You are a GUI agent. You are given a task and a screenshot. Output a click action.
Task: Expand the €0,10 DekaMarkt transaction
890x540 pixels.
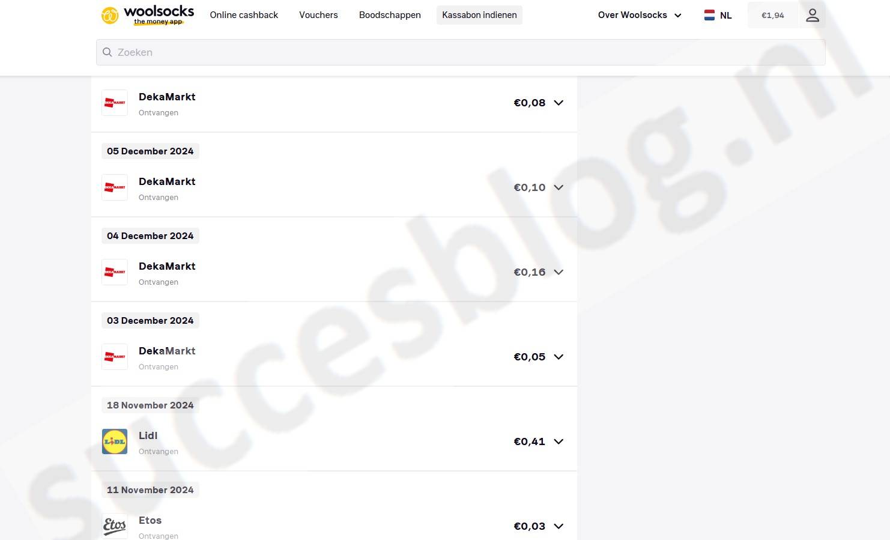pyautogui.click(x=559, y=187)
